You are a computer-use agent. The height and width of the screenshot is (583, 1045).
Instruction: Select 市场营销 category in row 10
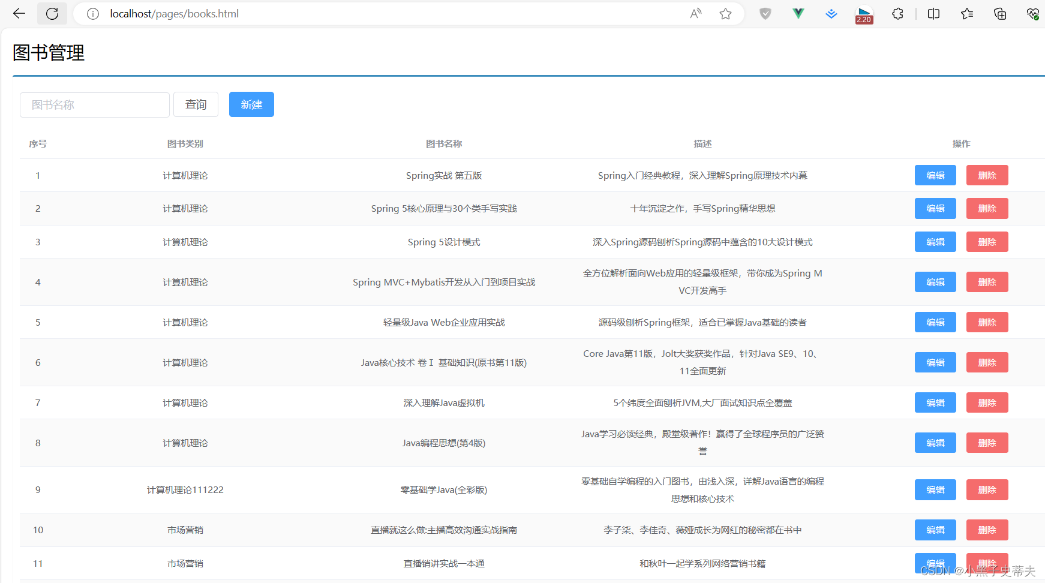(x=185, y=530)
